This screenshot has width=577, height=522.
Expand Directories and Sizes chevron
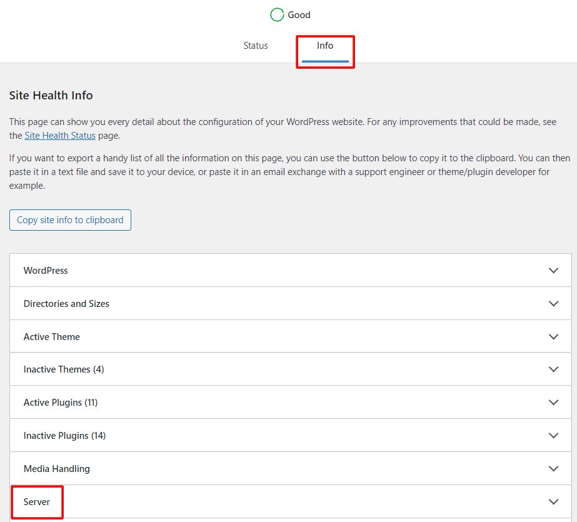[x=553, y=303]
